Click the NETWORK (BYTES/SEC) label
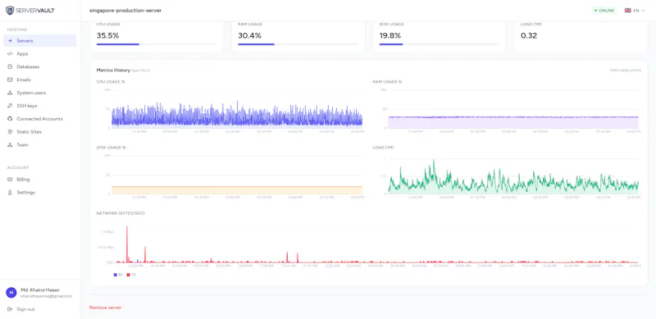This screenshot has height=319, width=656. tap(121, 213)
